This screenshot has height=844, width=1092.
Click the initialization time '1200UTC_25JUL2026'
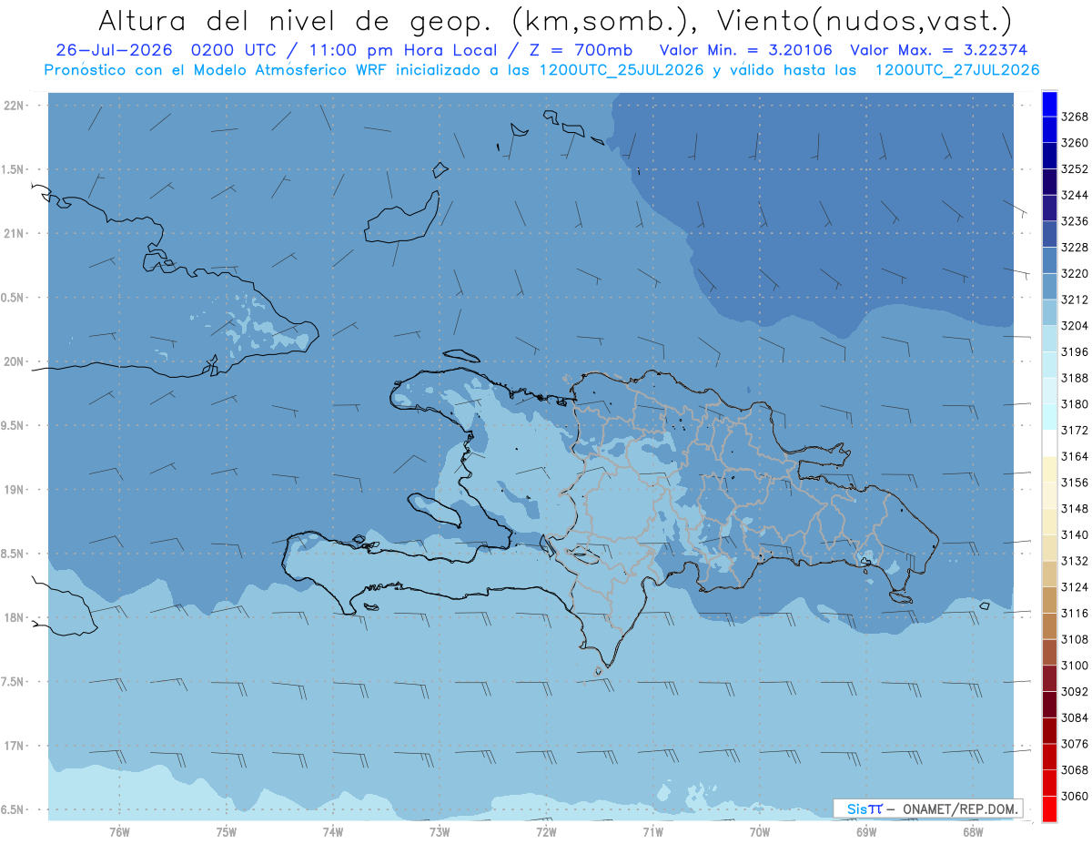(622, 70)
